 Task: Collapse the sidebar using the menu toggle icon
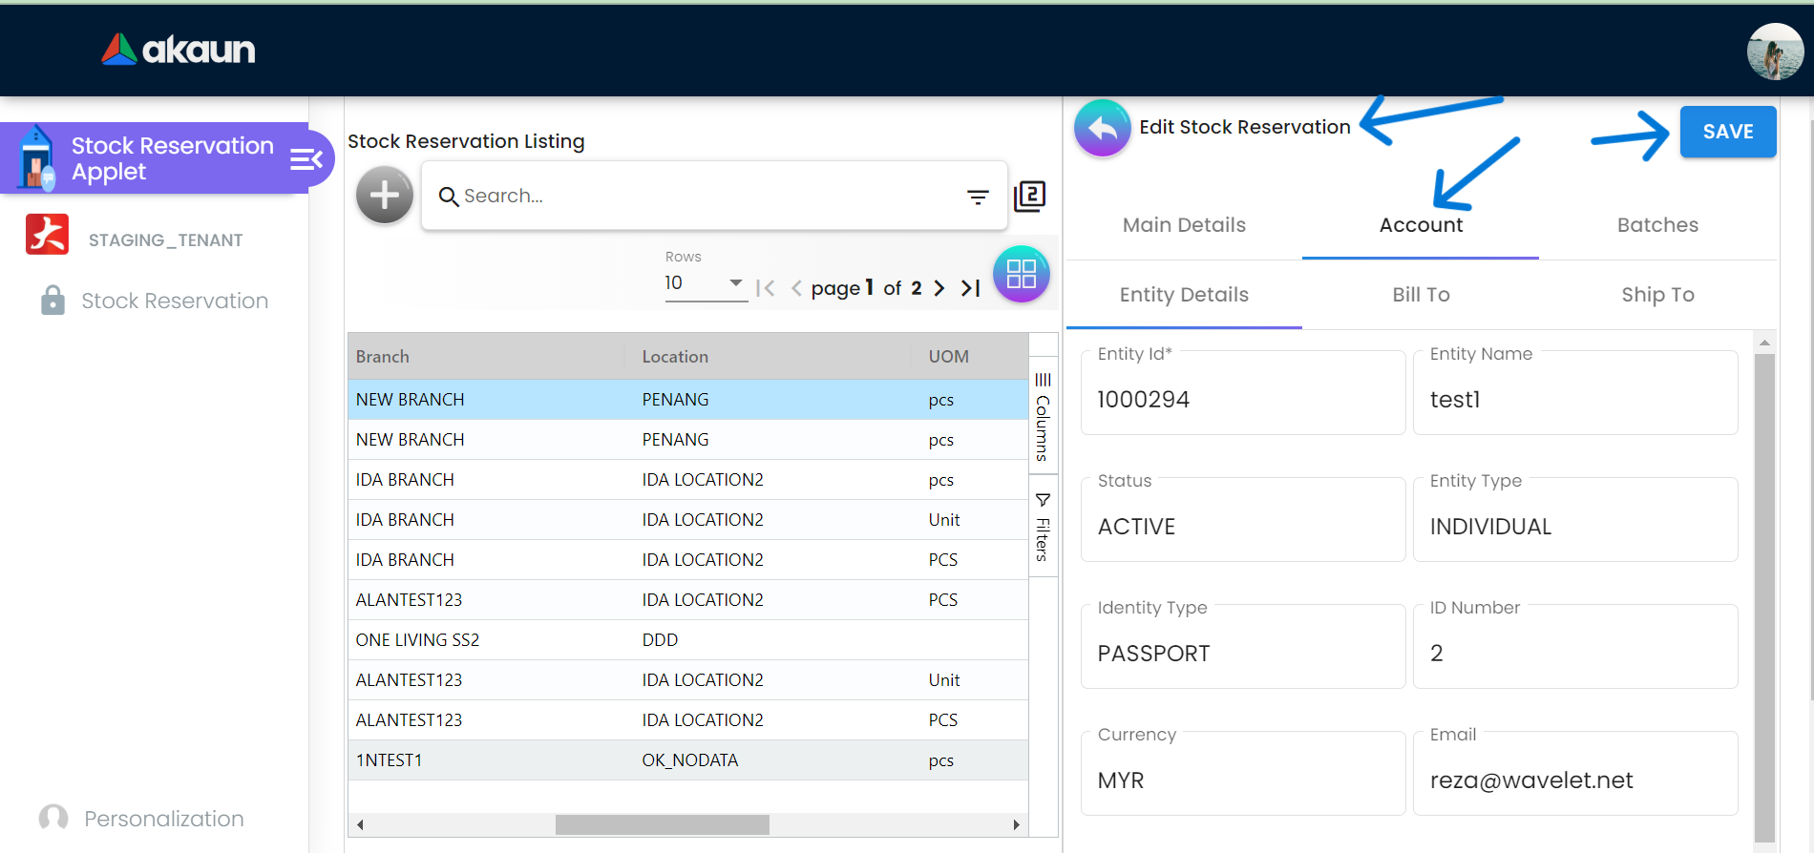click(306, 159)
